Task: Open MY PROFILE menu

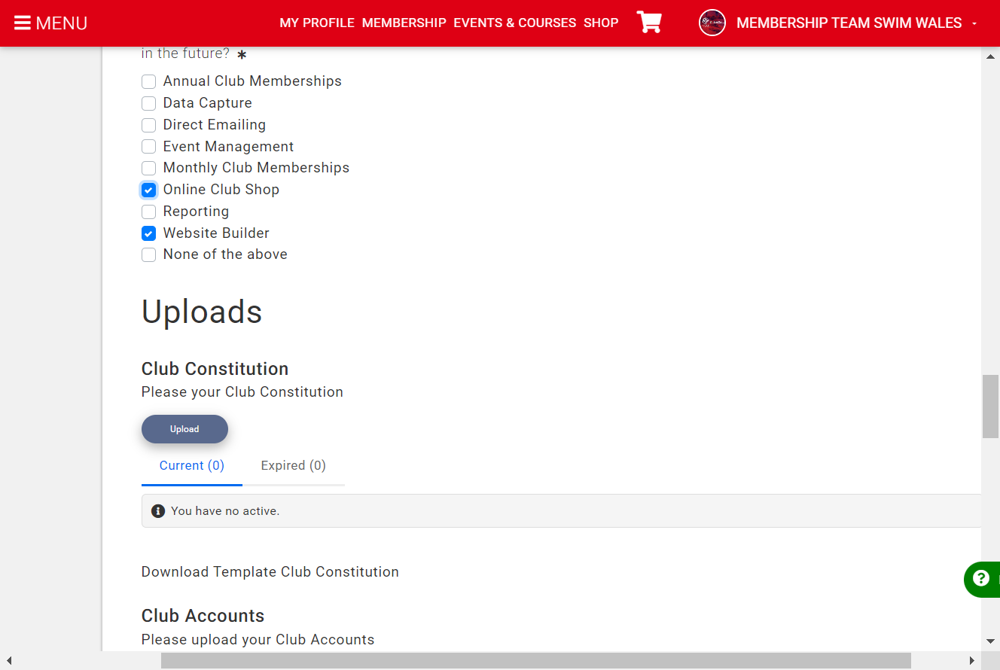Action: point(317,23)
